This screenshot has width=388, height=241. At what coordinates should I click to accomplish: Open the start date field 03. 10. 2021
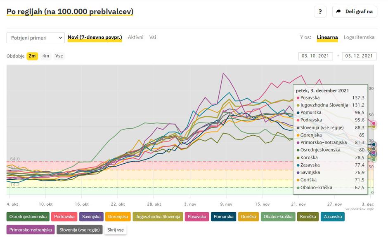pyautogui.click(x=316, y=56)
